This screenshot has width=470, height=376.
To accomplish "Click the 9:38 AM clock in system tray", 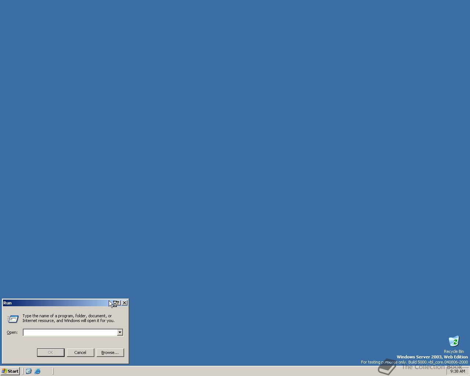I will [x=458, y=371].
